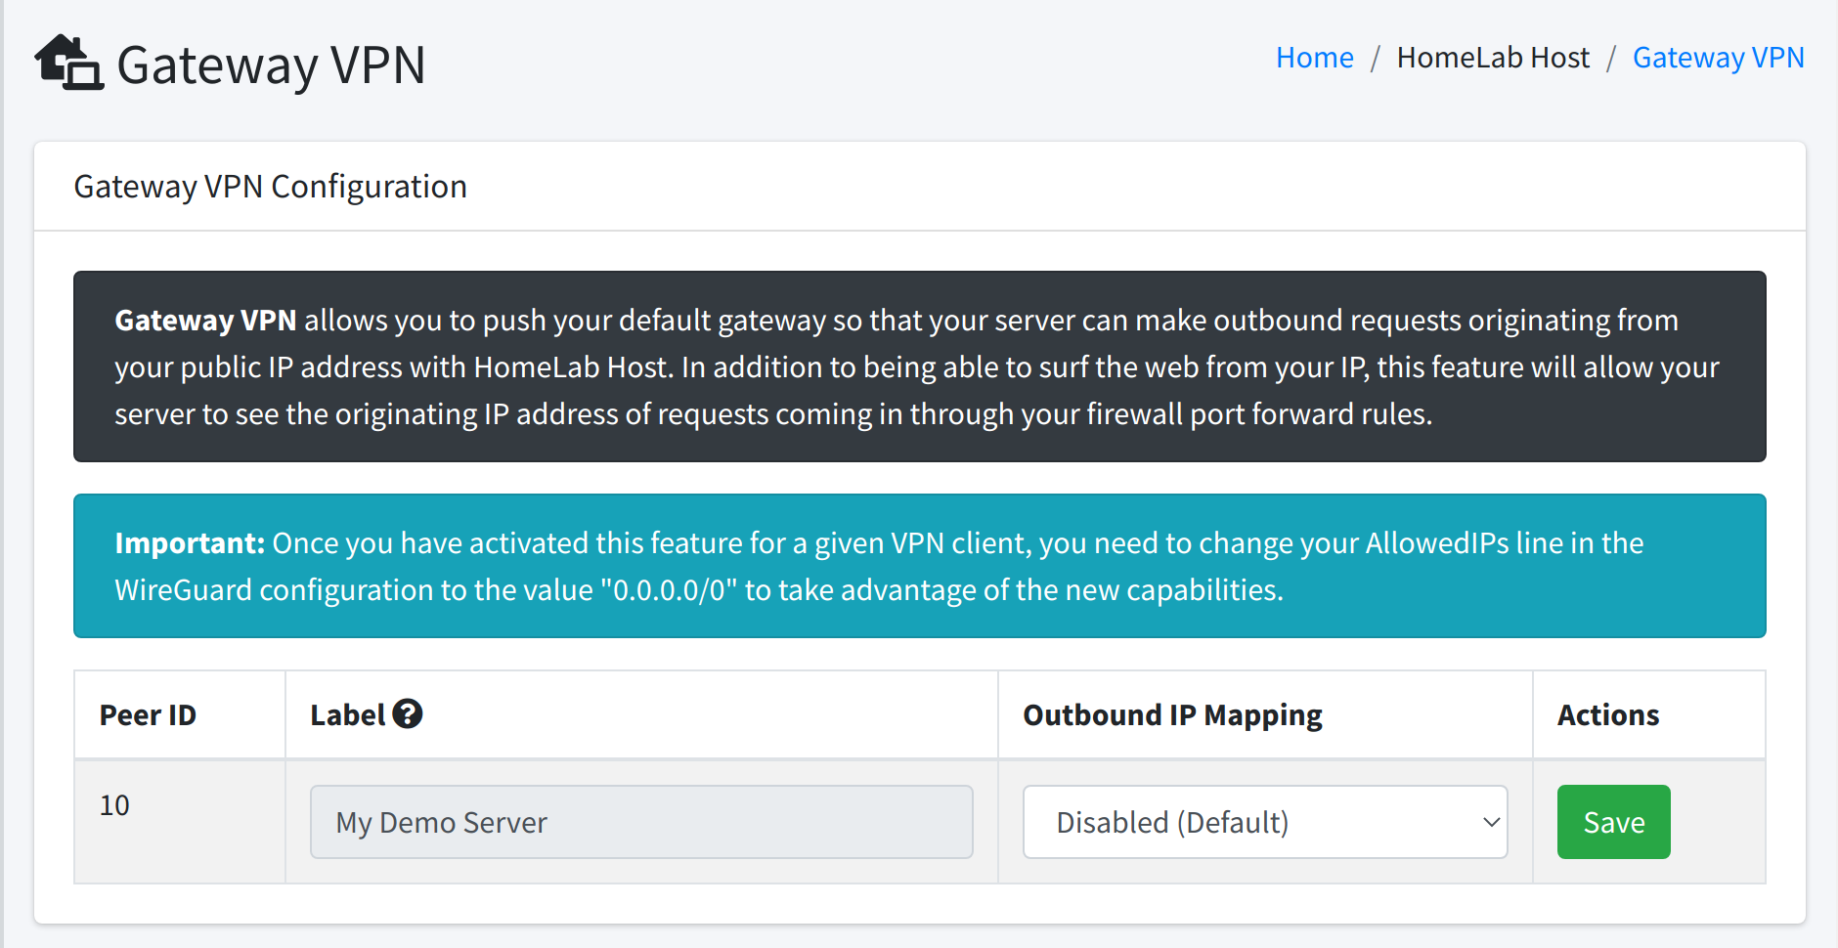Select HomeLab Host in the breadcrumb trail

click(x=1493, y=57)
